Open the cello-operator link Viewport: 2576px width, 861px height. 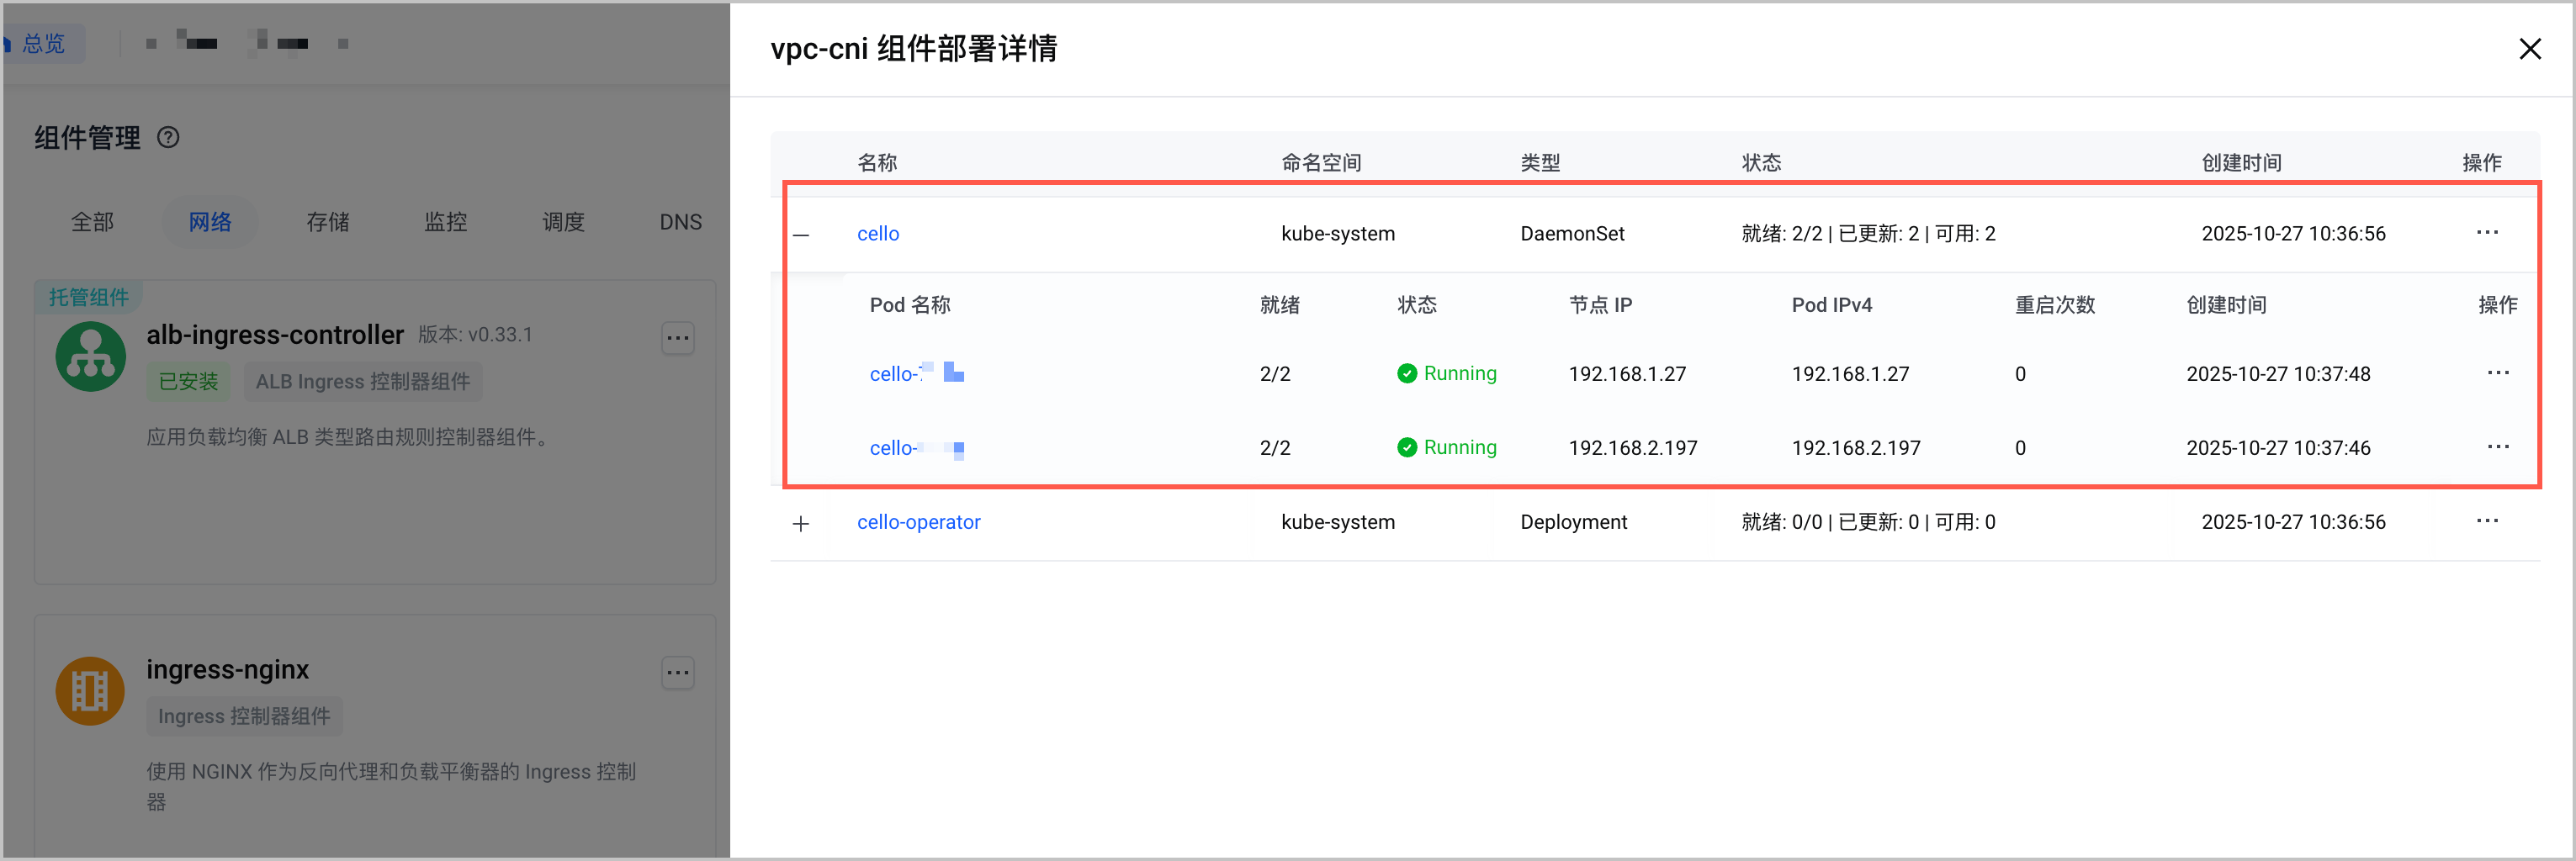coord(918,522)
